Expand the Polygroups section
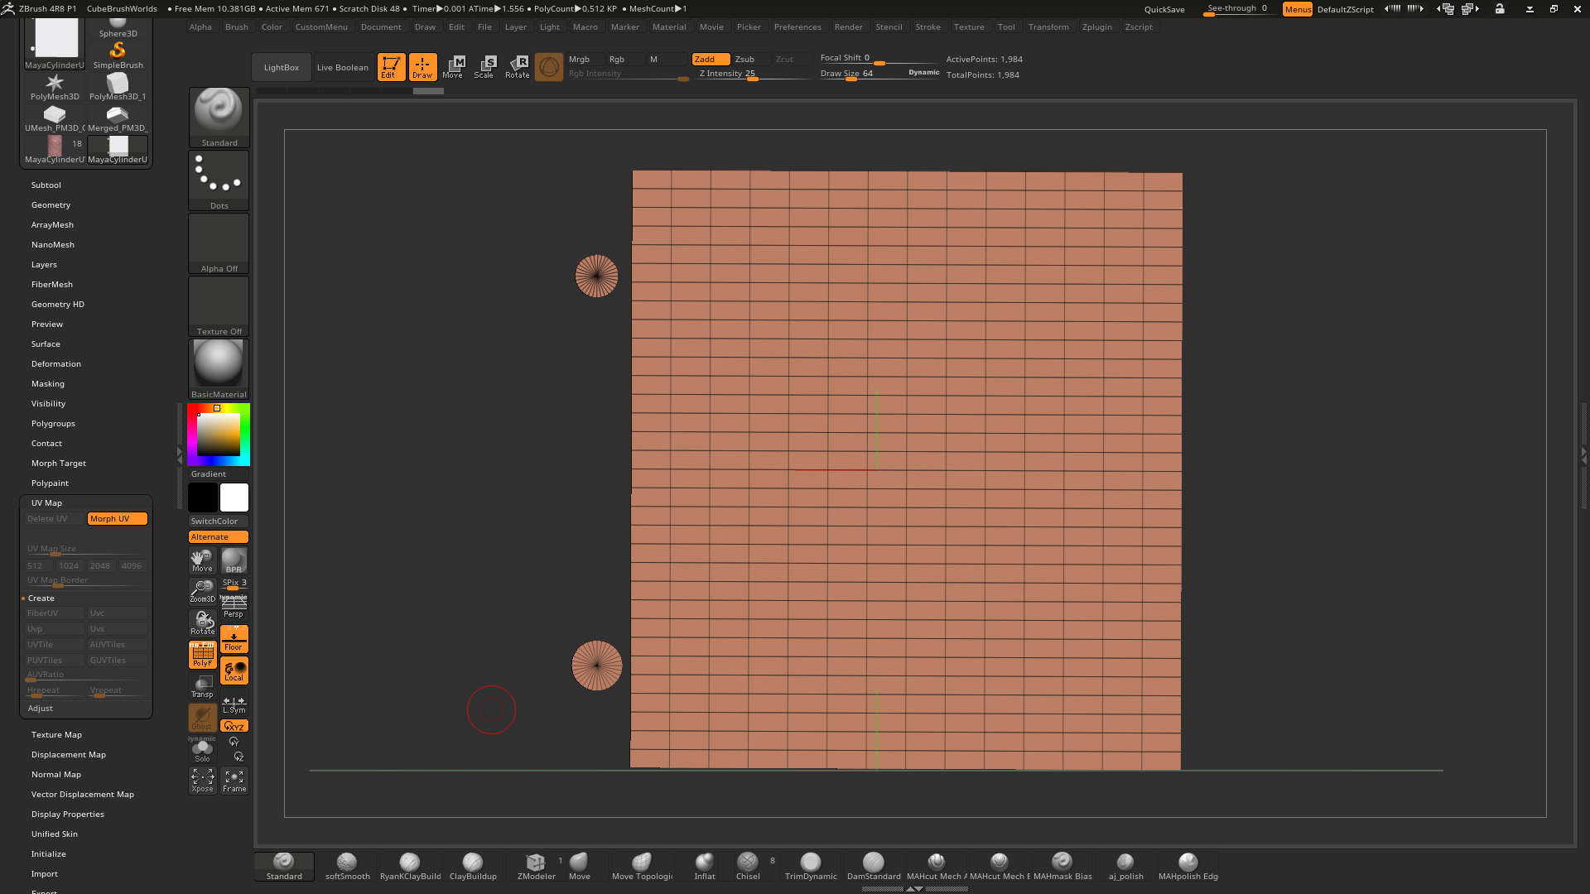The width and height of the screenshot is (1590, 894). click(53, 423)
